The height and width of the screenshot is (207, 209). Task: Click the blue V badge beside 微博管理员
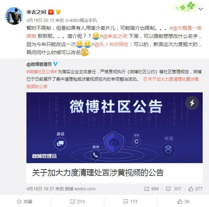pos(55,64)
